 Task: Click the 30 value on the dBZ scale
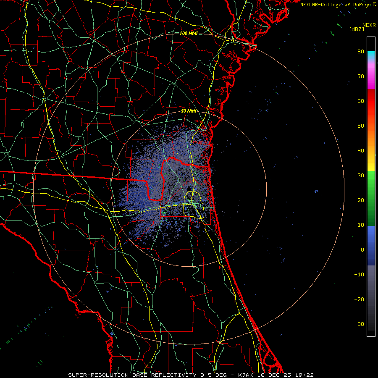(x=361, y=175)
